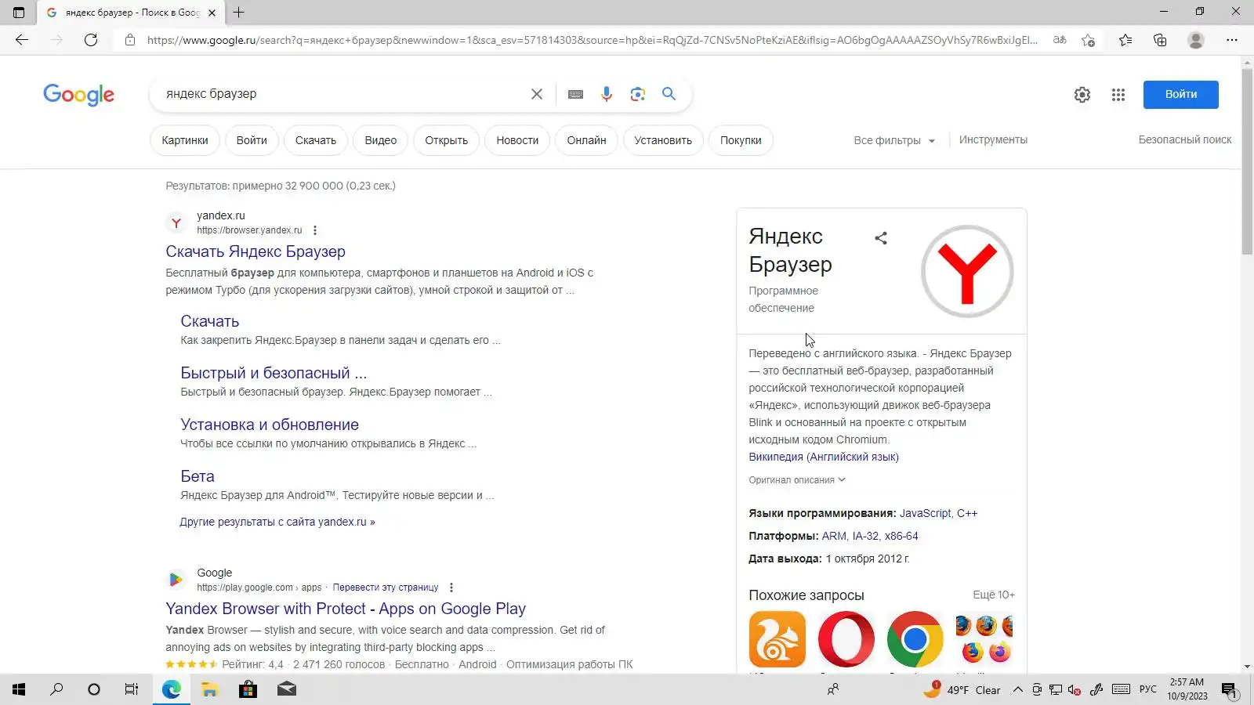The width and height of the screenshot is (1254, 705).
Task: Open Microsoft Store from taskbar
Action: click(248, 689)
